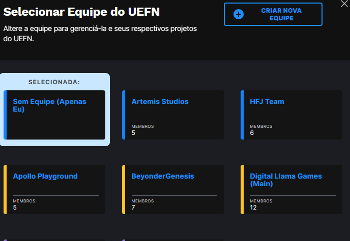The width and height of the screenshot is (350, 241).
Task: Click the member count 12 under Digital Llama Games
Action: [x=253, y=208]
